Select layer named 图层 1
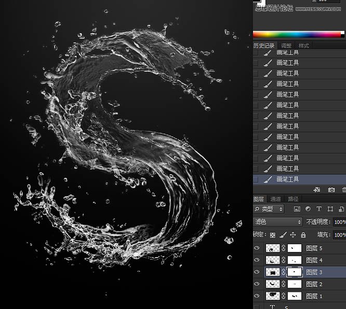 click(x=314, y=296)
